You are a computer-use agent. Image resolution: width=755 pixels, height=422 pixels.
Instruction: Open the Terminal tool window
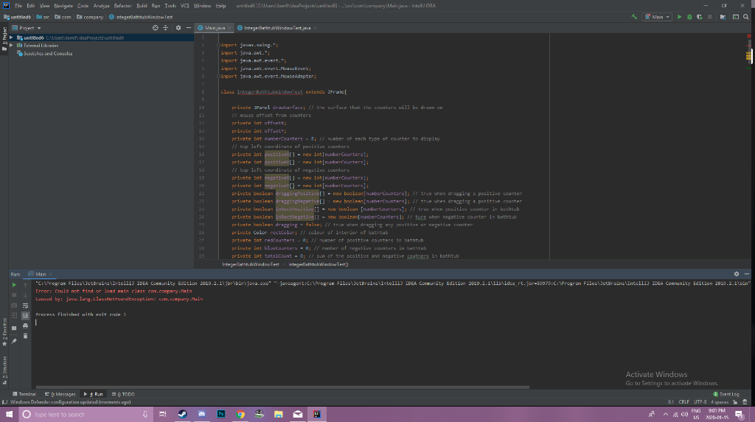[24, 394]
